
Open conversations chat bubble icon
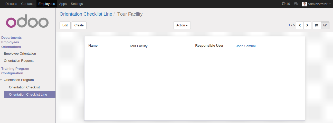click(296, 4)
